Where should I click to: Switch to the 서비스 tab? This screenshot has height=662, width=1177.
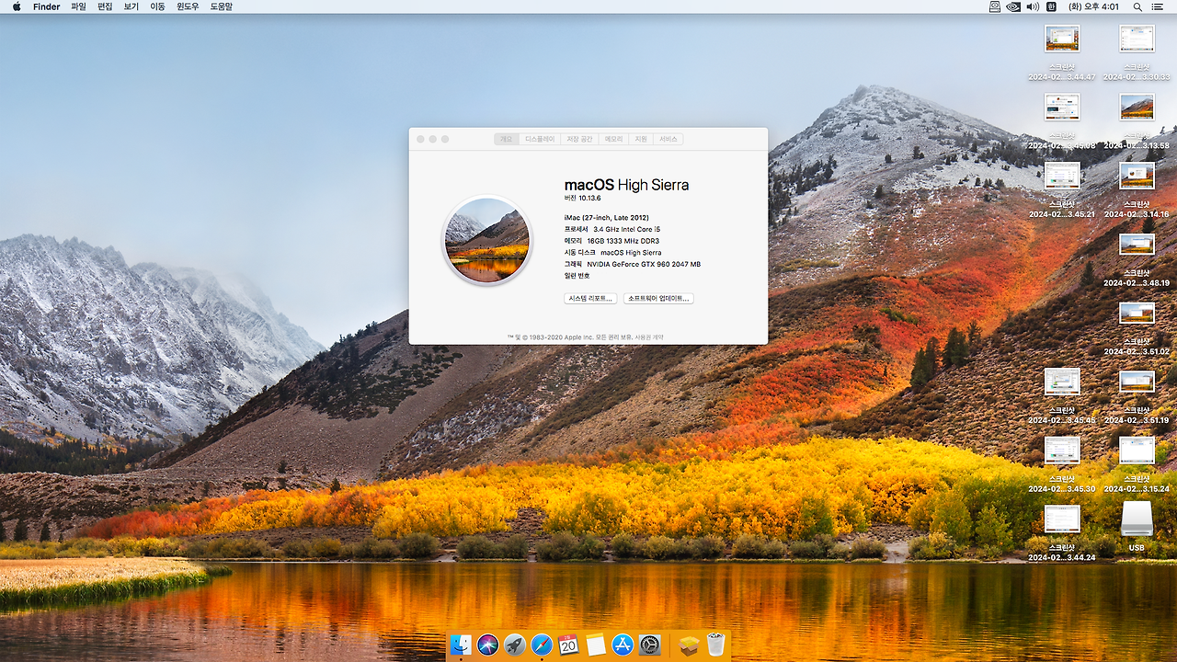(668, 139)
